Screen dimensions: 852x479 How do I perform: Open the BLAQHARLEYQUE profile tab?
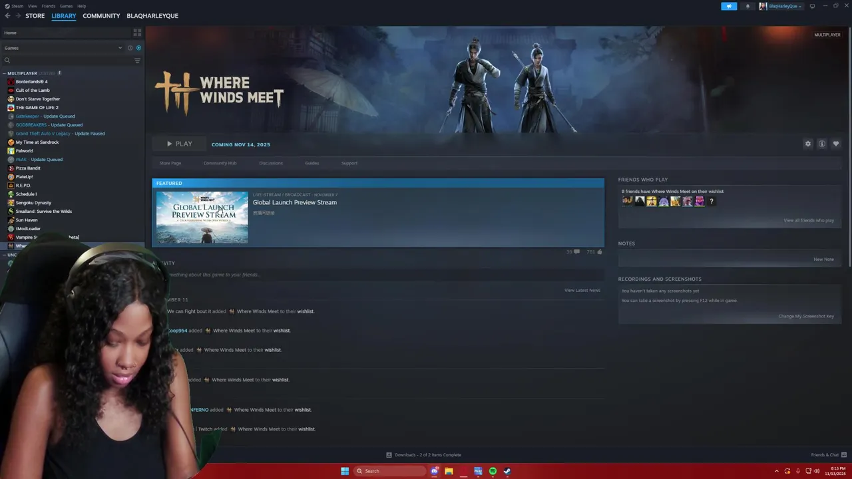[x=152, y=16]
